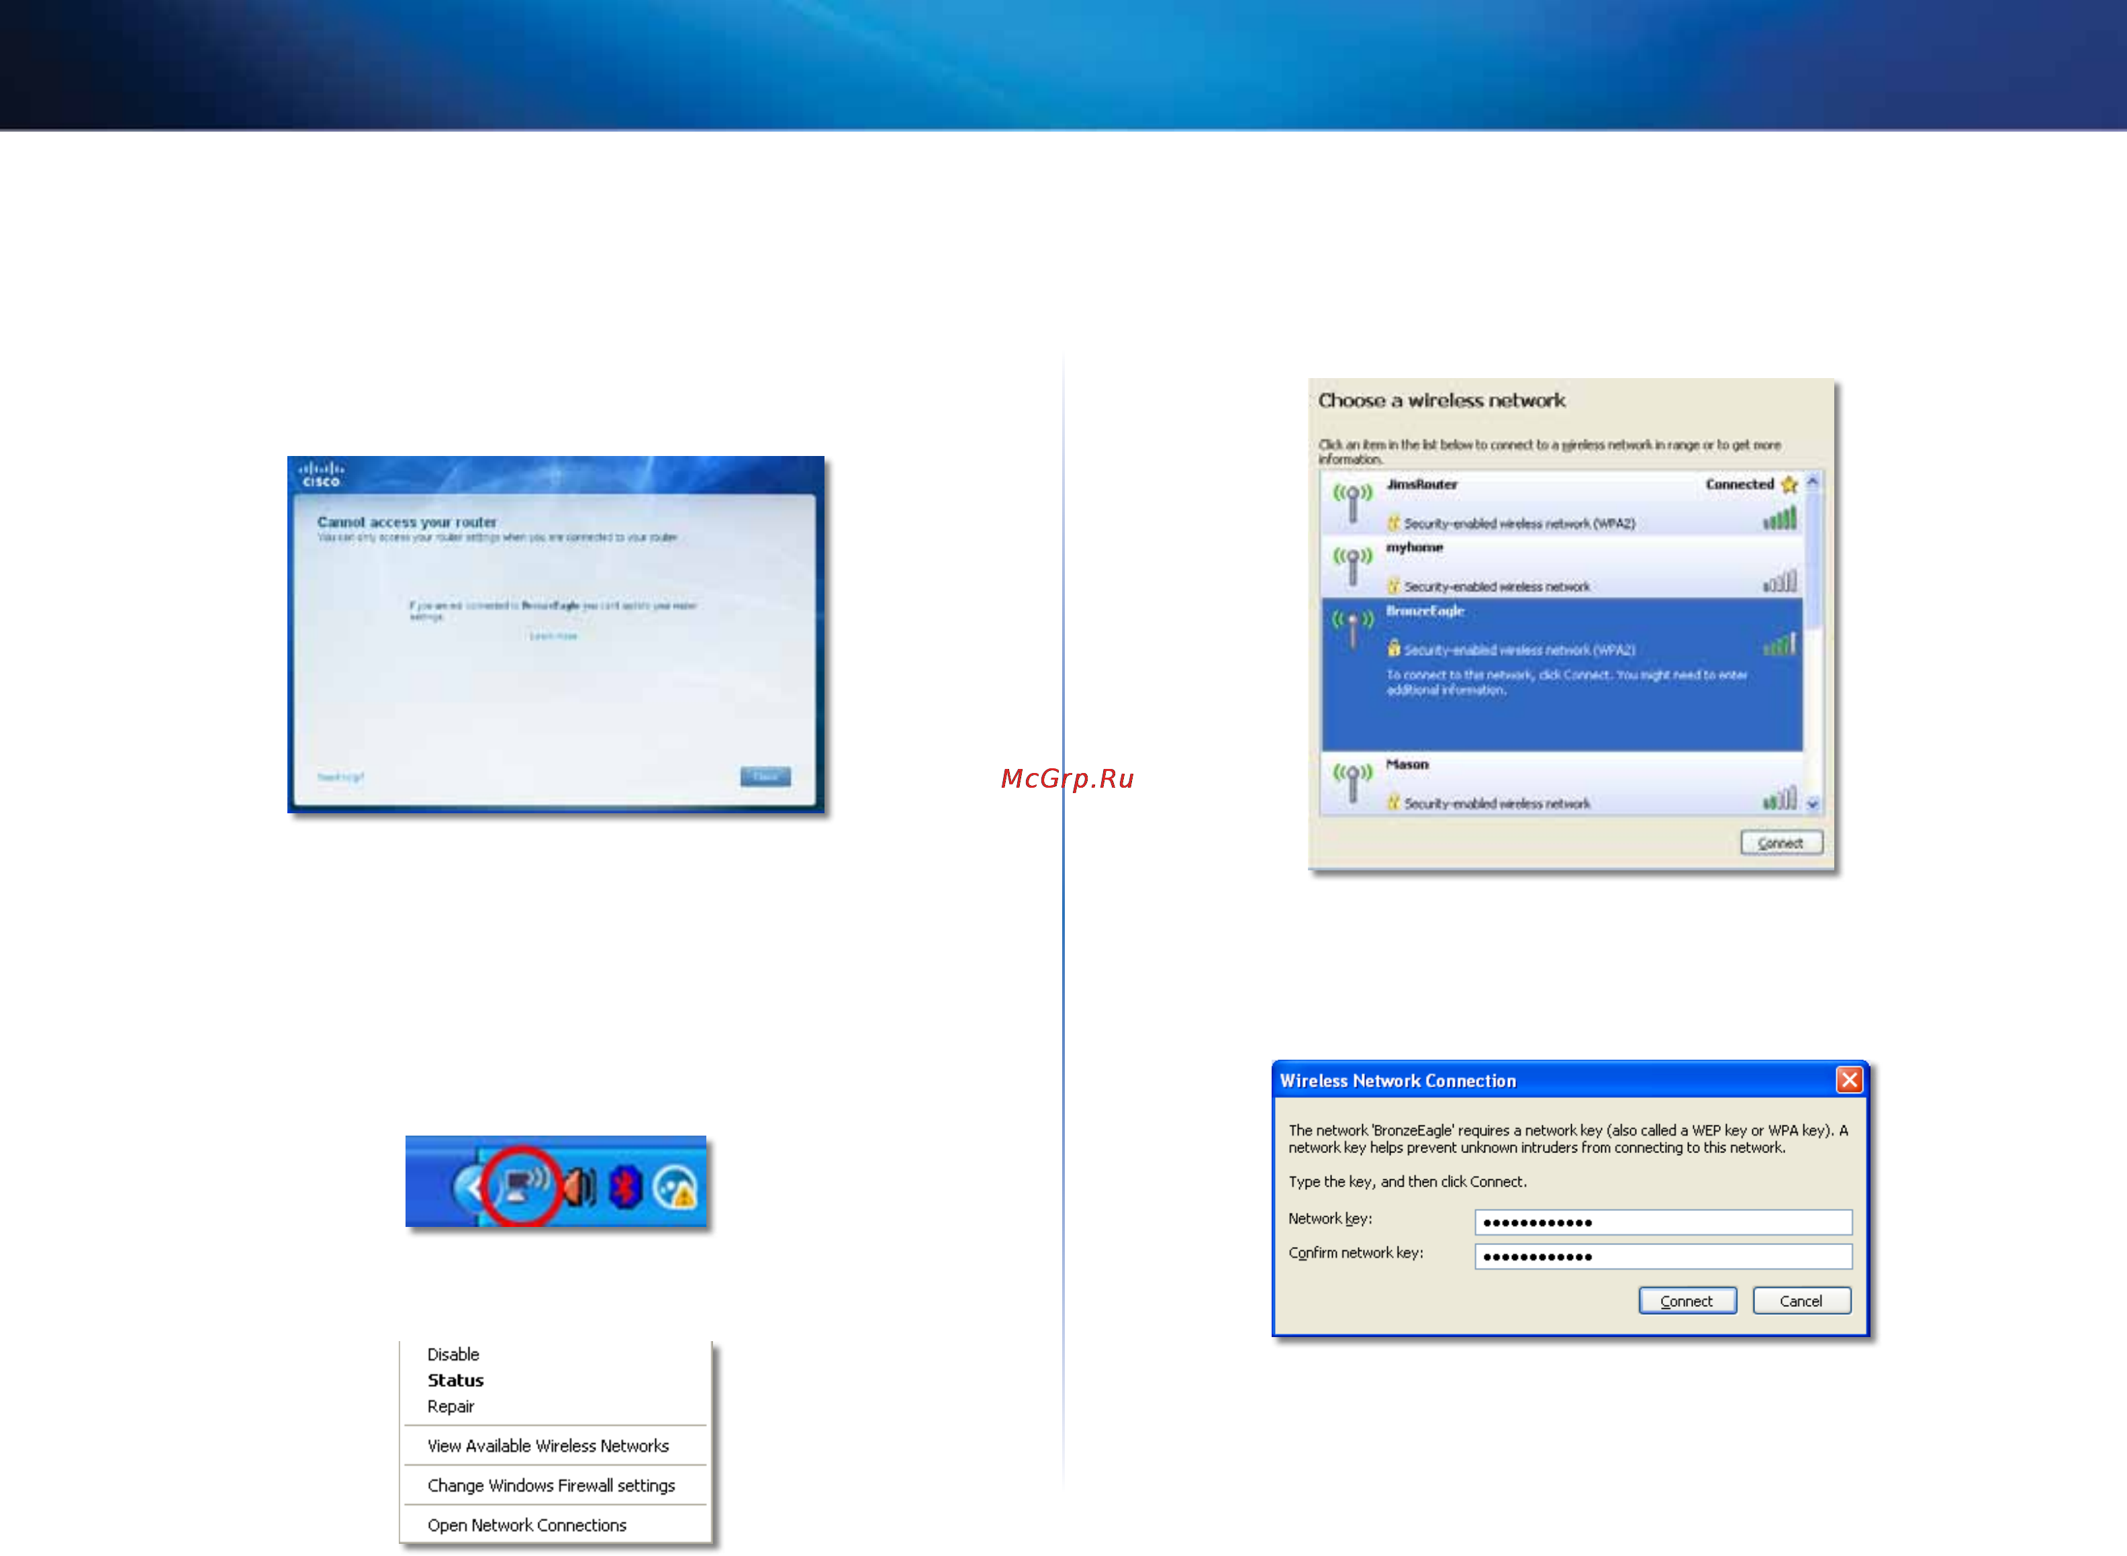Click the myhome security lock icon
Image resolution: width=2127 pixels, height=1556 pixels.
pyautogui.click(x=1394, y=585)
